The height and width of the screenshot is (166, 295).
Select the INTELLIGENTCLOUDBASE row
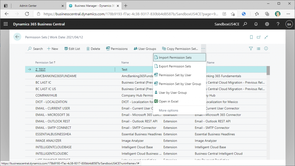(x=146, y=147)
